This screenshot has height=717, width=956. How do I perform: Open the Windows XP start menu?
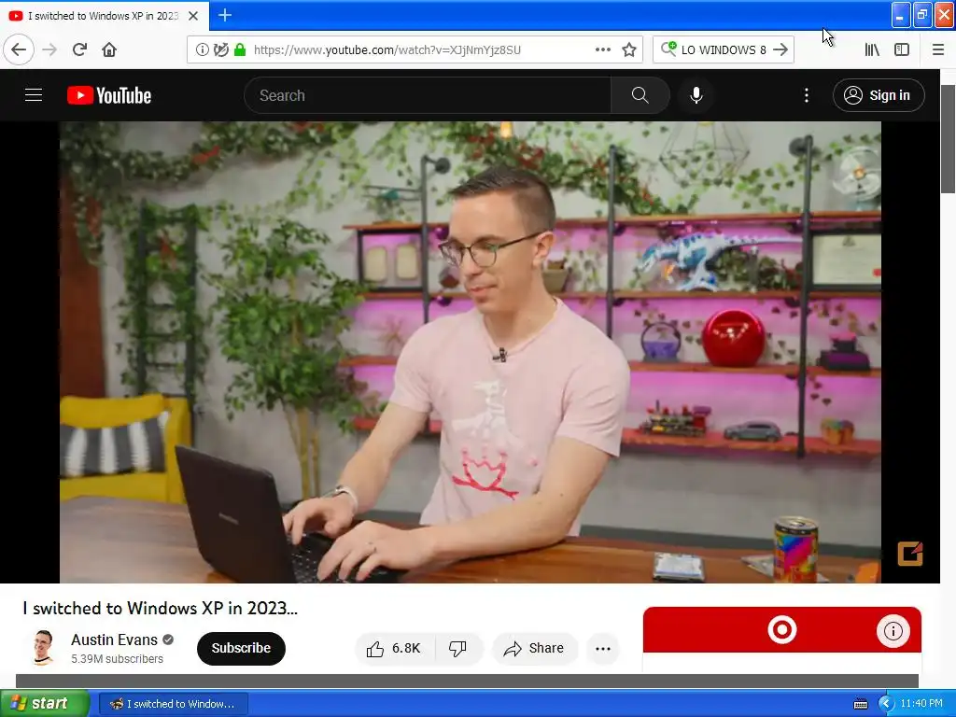45,704
